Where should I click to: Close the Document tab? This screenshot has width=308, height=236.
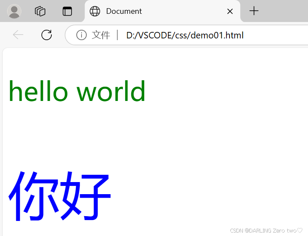pos(230,11)
